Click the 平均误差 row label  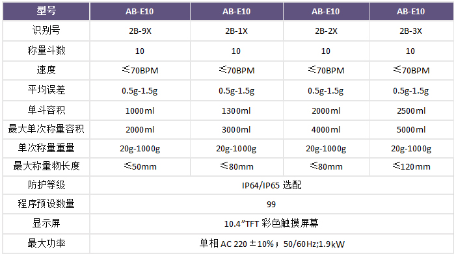point(46,90)
